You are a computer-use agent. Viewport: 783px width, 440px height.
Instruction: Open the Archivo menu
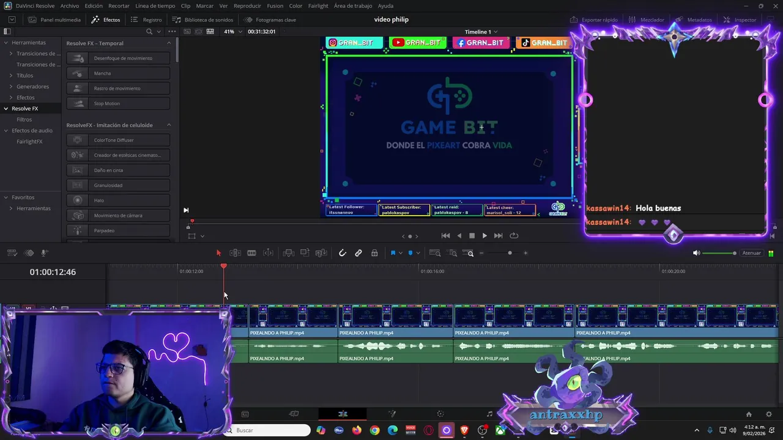click(69, 5)
